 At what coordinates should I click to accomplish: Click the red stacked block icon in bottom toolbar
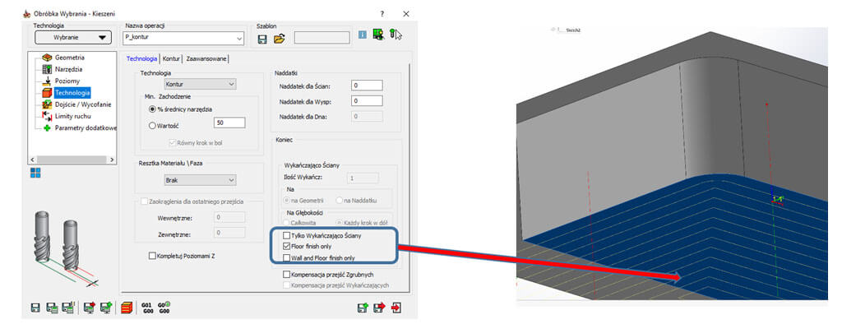pos(127,308)
